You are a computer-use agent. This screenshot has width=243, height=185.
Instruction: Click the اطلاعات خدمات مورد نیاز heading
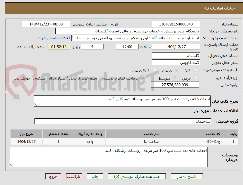tap(216, 111)
